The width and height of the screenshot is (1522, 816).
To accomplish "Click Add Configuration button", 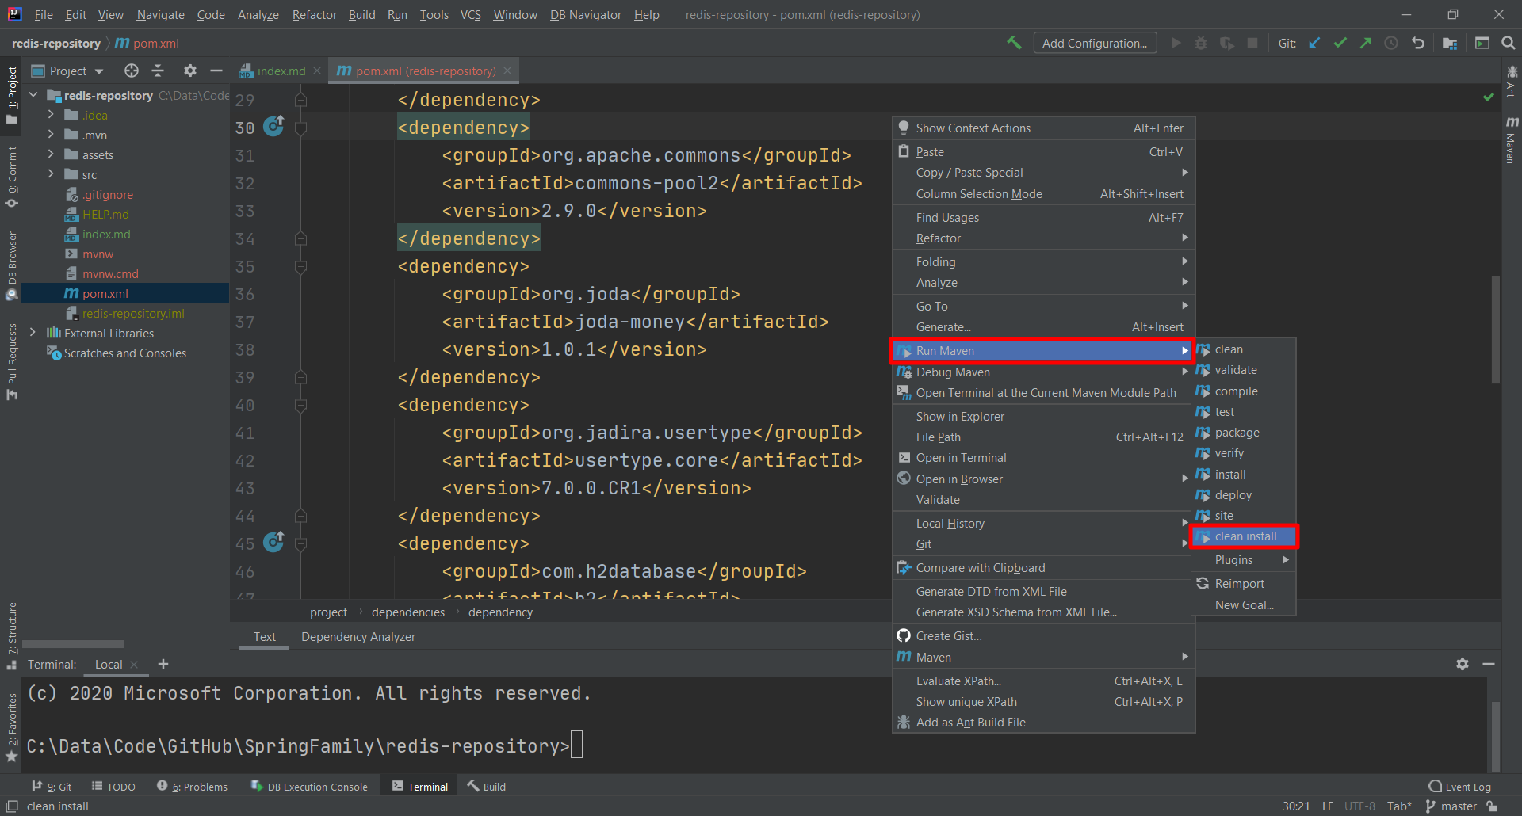I will point(1095,43).
